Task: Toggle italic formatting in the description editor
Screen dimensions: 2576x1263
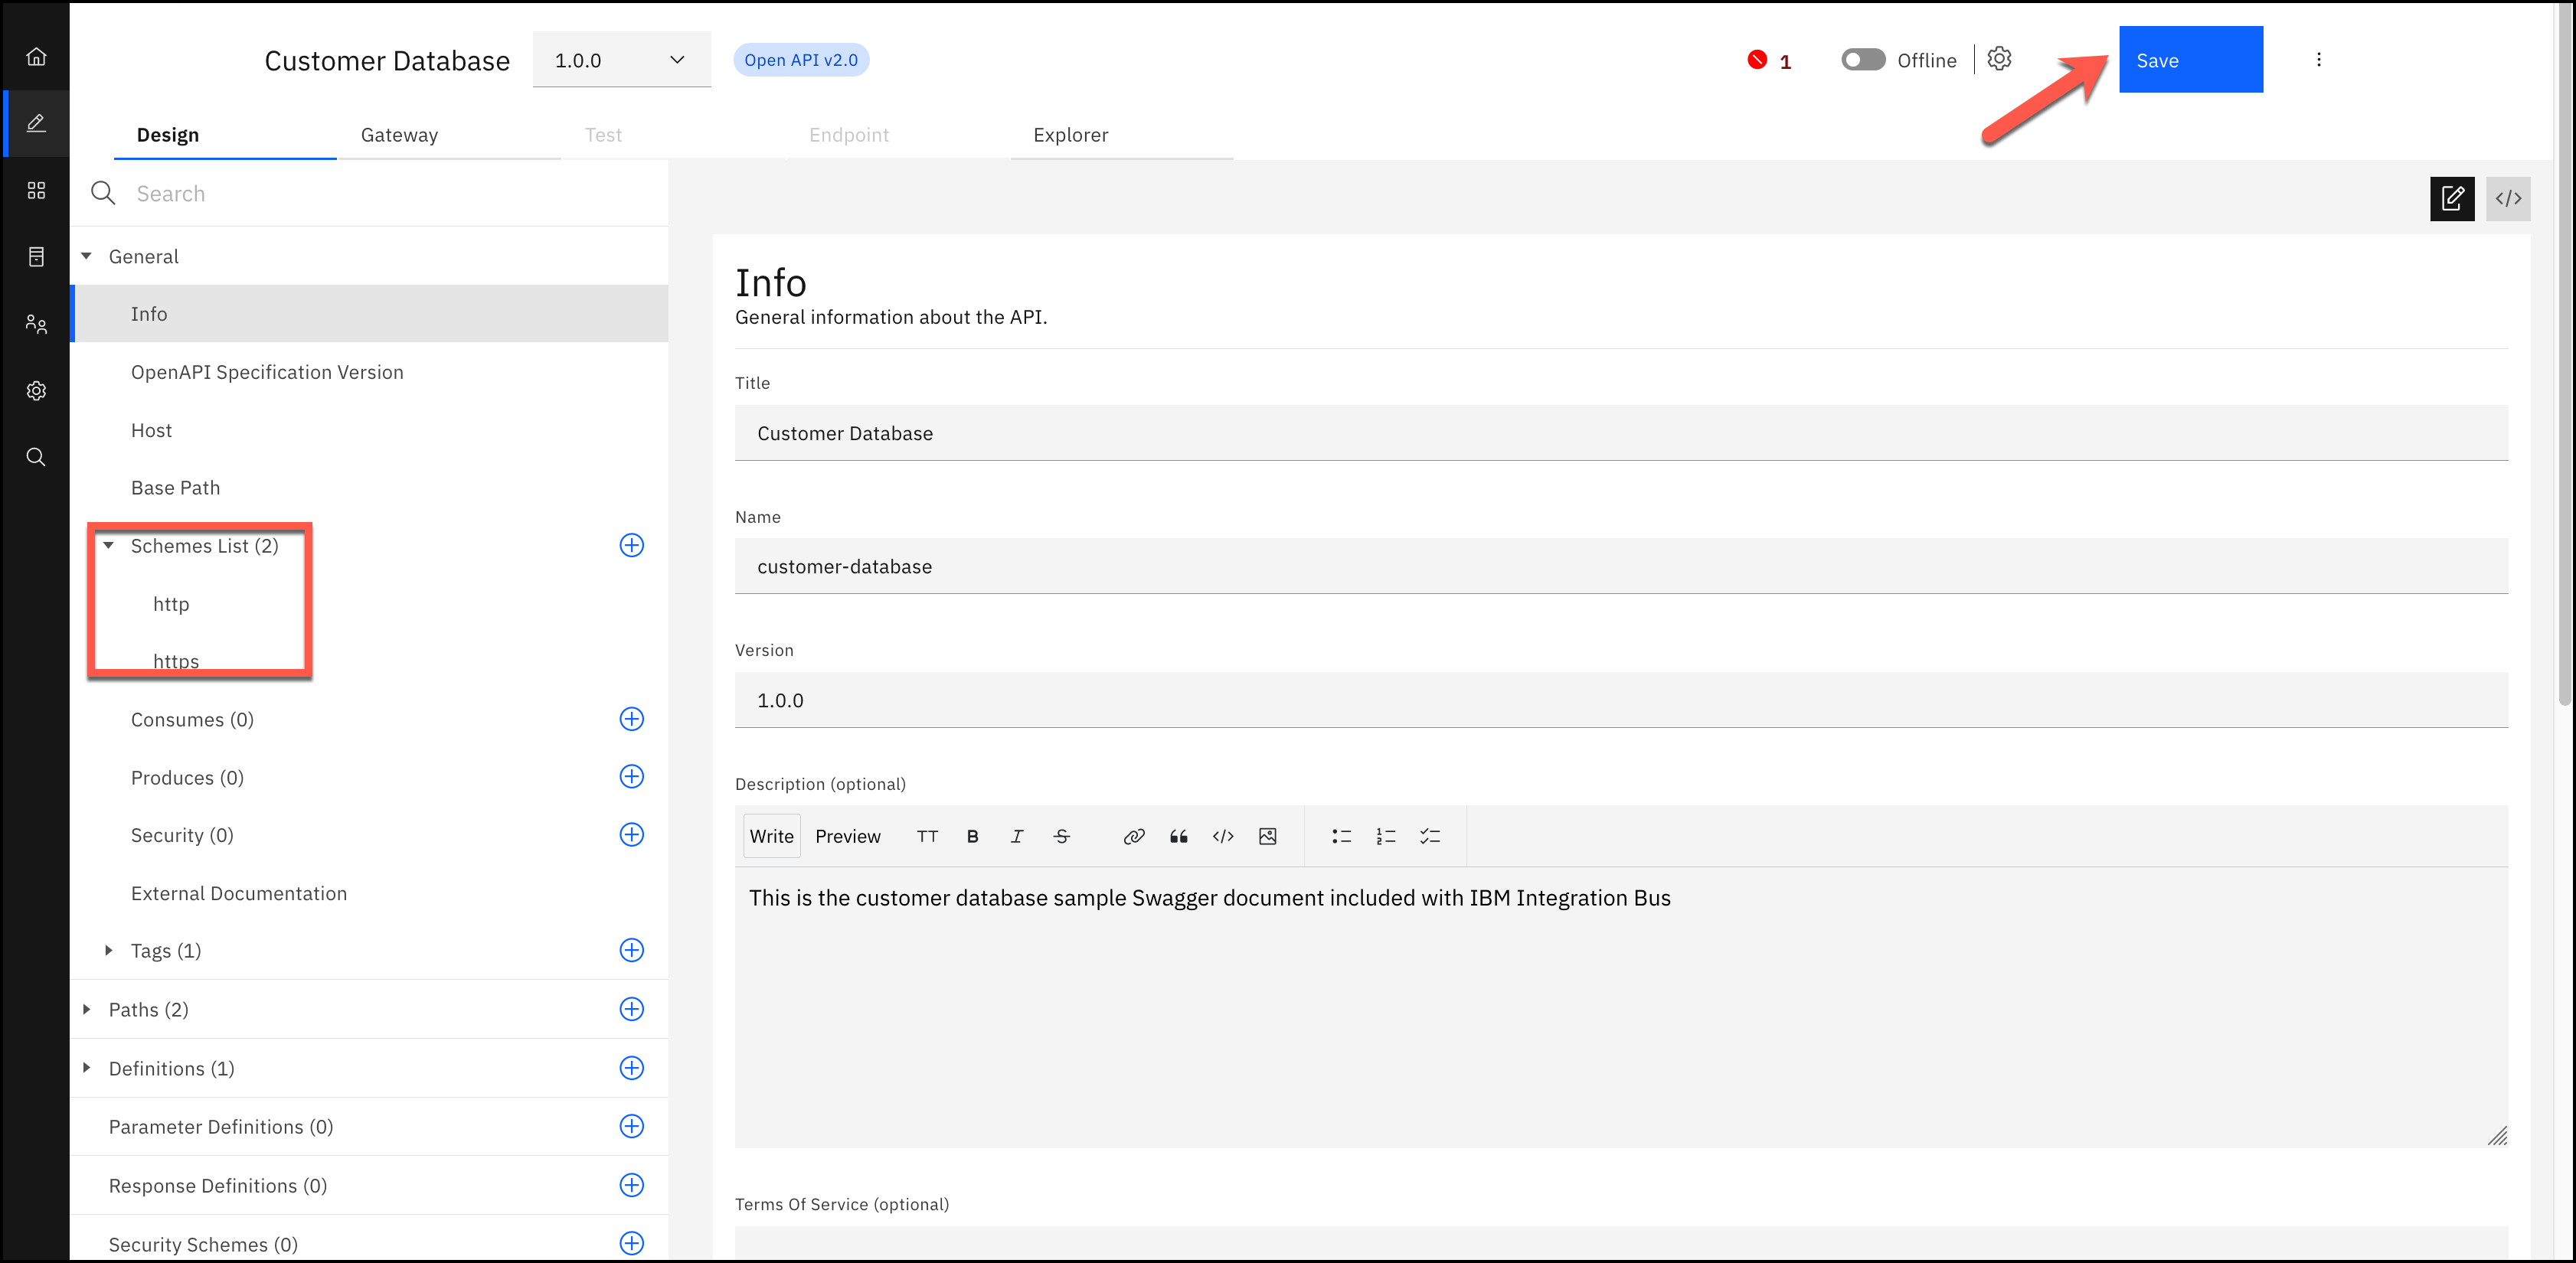Action: pyautogui.click(x=1017, y=836)
